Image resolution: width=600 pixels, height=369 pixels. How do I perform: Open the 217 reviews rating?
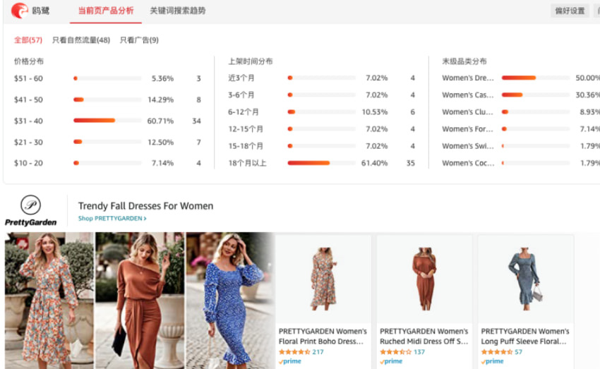click(x=301, y=352)
